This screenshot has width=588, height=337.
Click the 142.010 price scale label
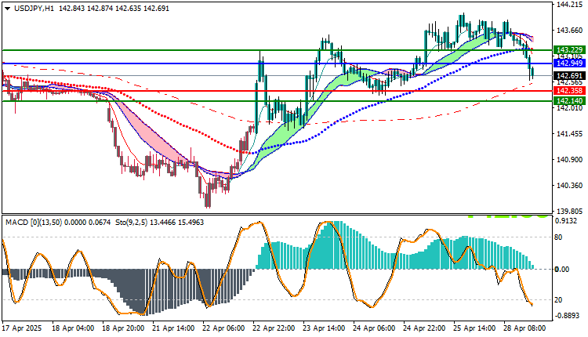pos(570,108)
